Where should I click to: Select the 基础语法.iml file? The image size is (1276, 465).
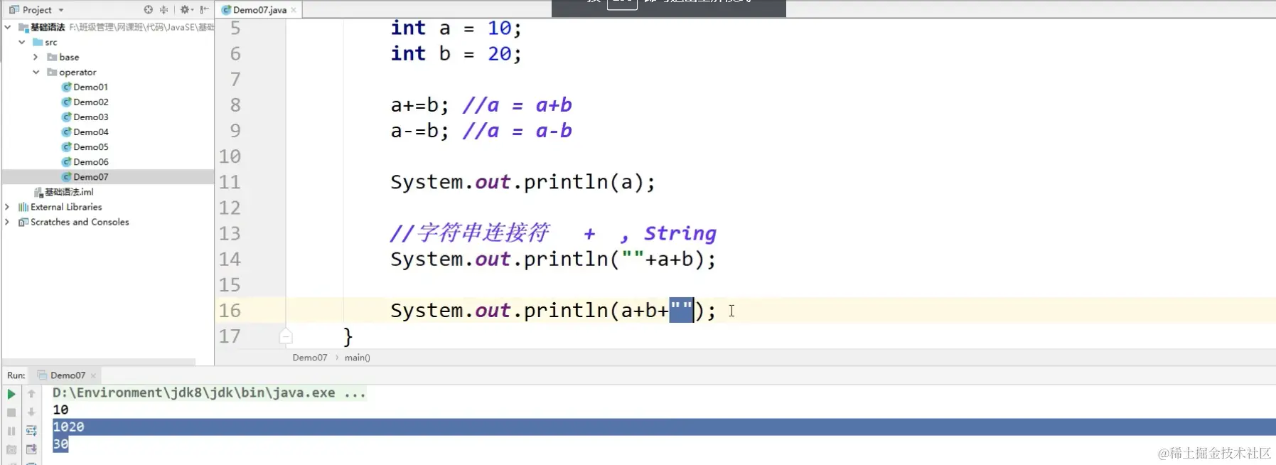64,192
